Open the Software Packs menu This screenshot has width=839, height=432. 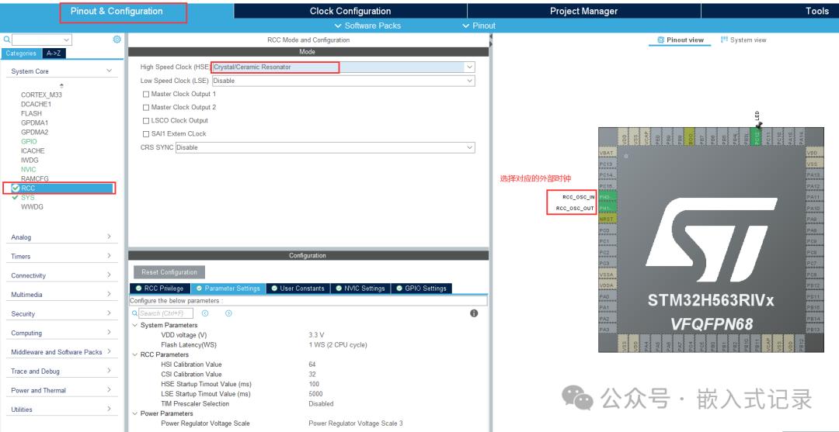pyautogui.click(x=367, y=26)
